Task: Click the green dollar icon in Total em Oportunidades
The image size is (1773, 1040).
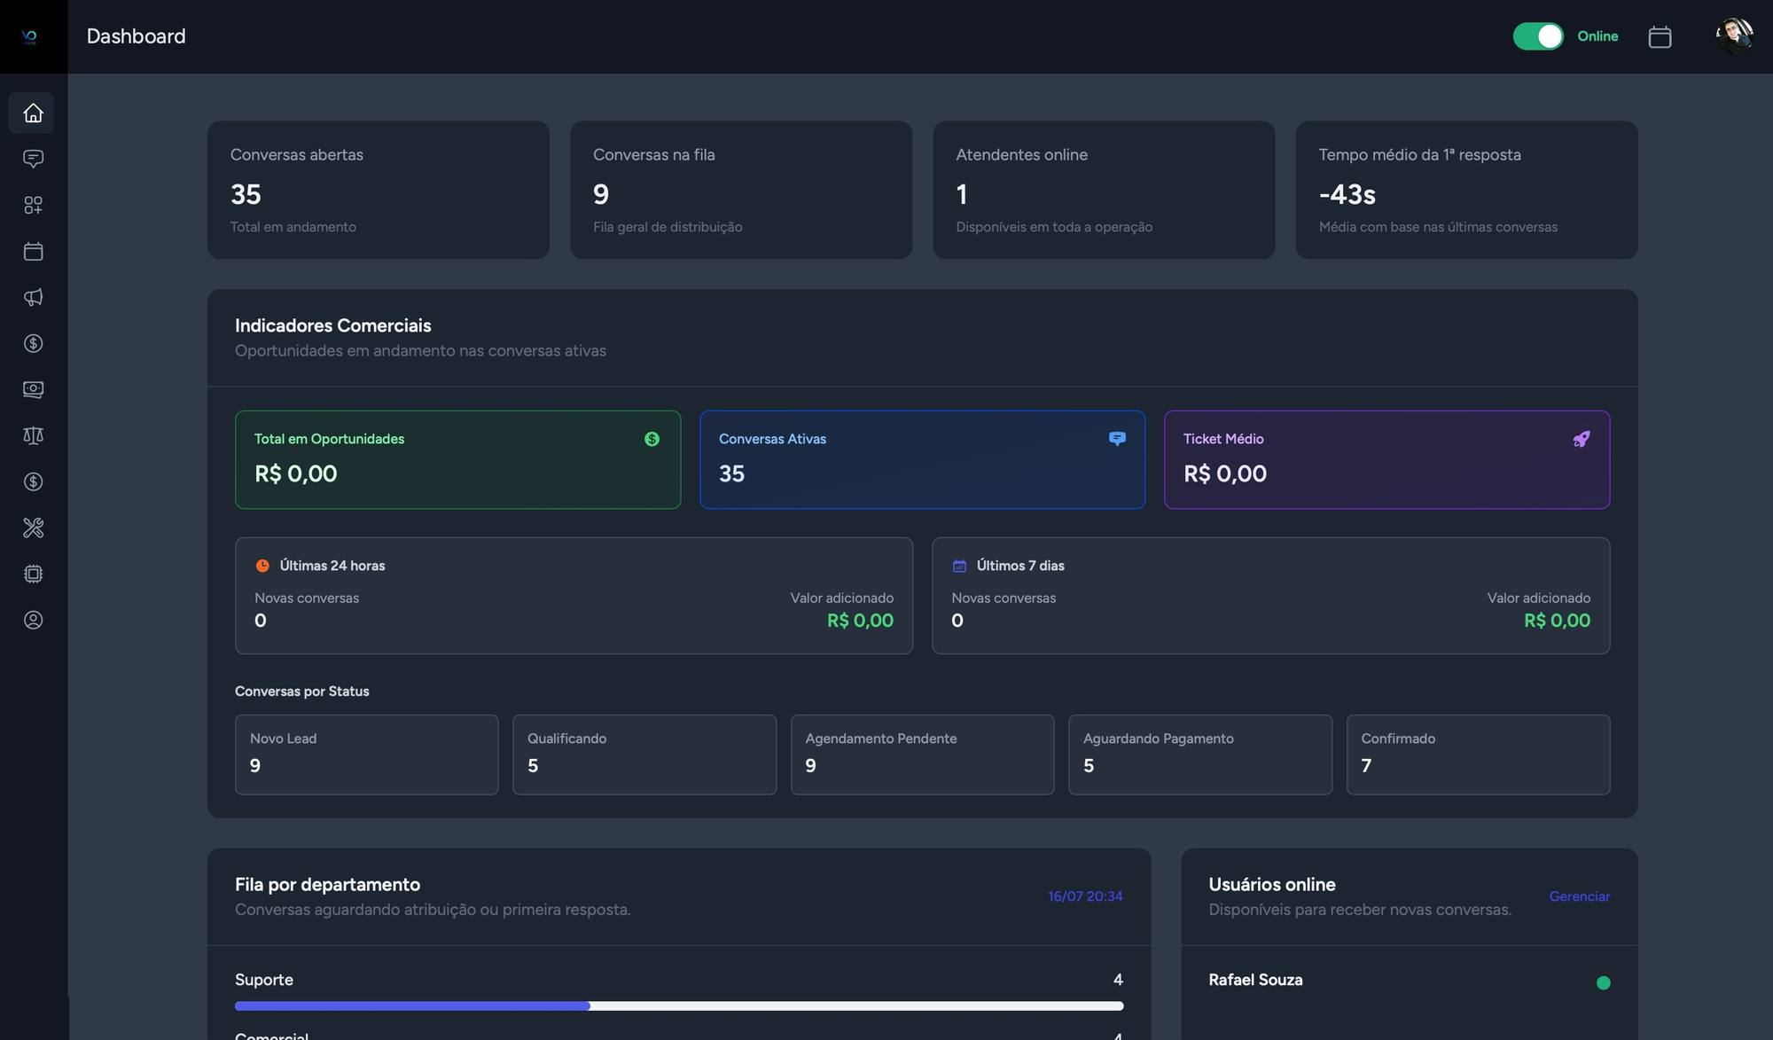Action: 652,439
